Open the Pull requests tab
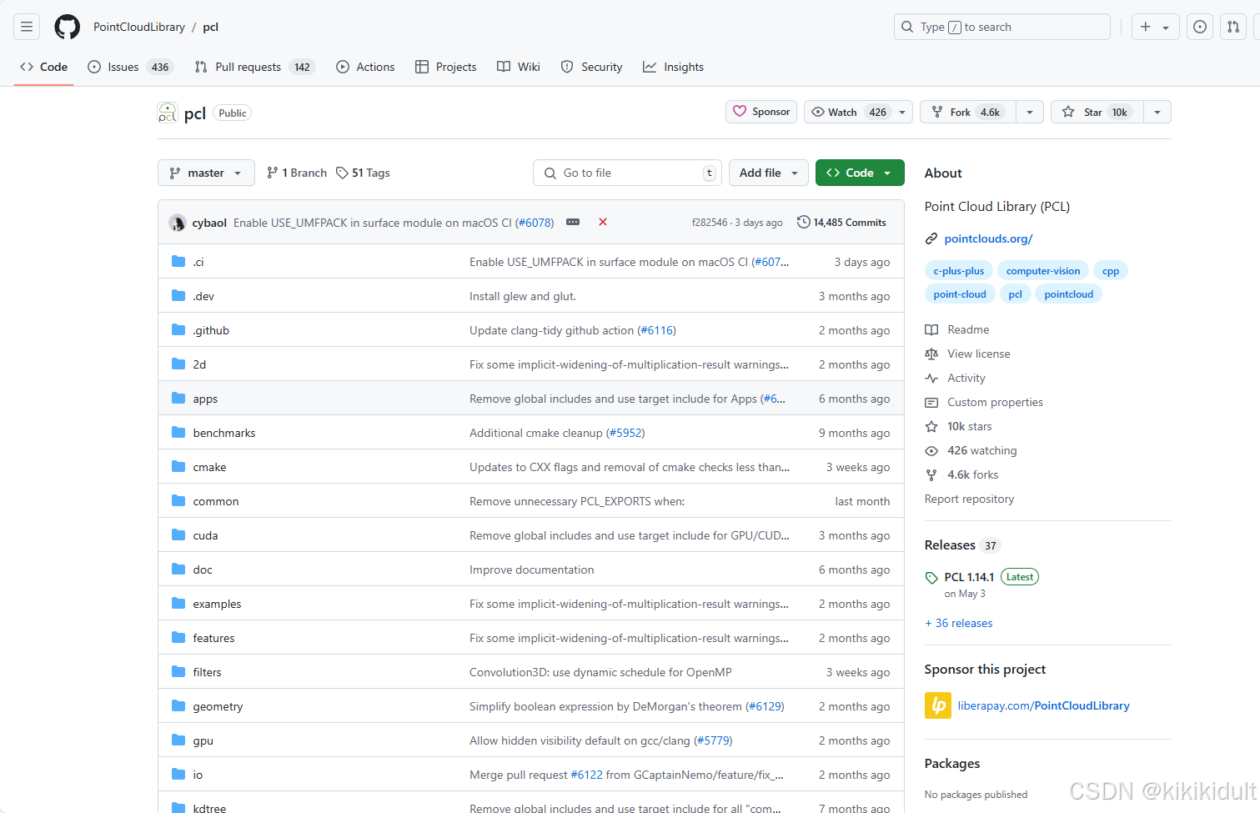Screen dimensions: 1260x813 255,67
